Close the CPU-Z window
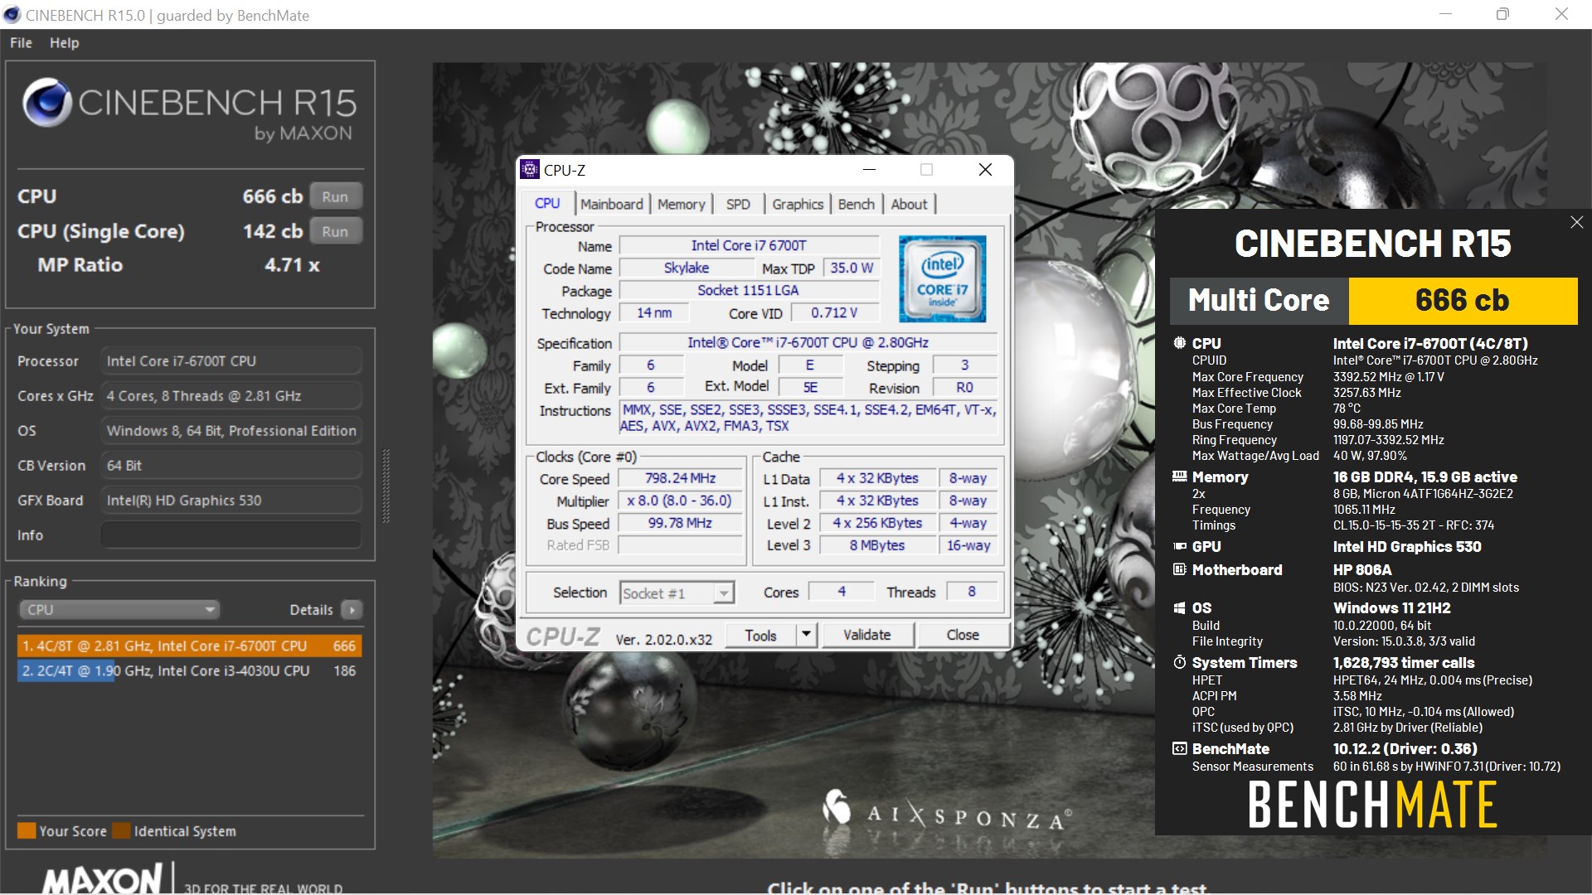Viewport: 1592px width, 895px height. click(x=985, y=170)
